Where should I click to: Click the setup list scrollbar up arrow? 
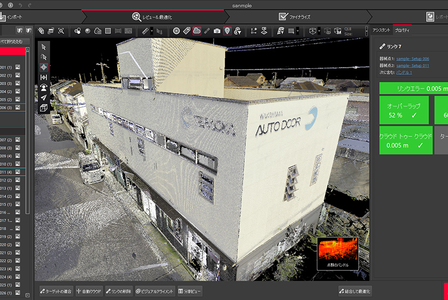[x=28, y=49]
